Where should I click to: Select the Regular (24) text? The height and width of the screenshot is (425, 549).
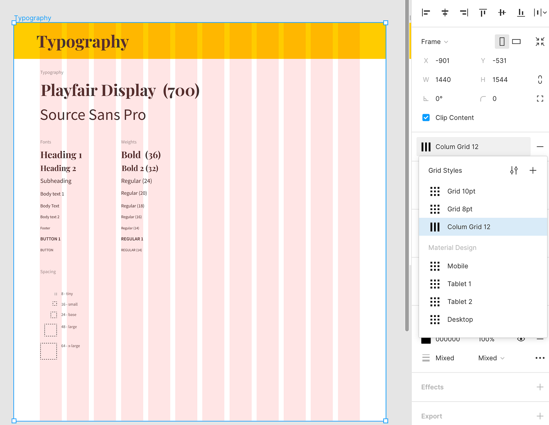point(137,181)
